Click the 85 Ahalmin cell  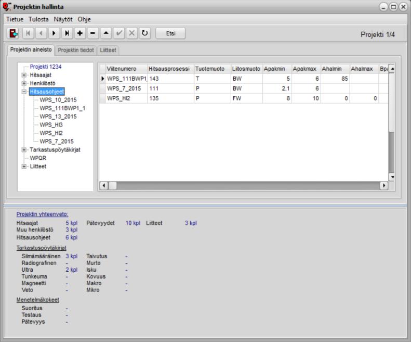click(x=335, y=79)
